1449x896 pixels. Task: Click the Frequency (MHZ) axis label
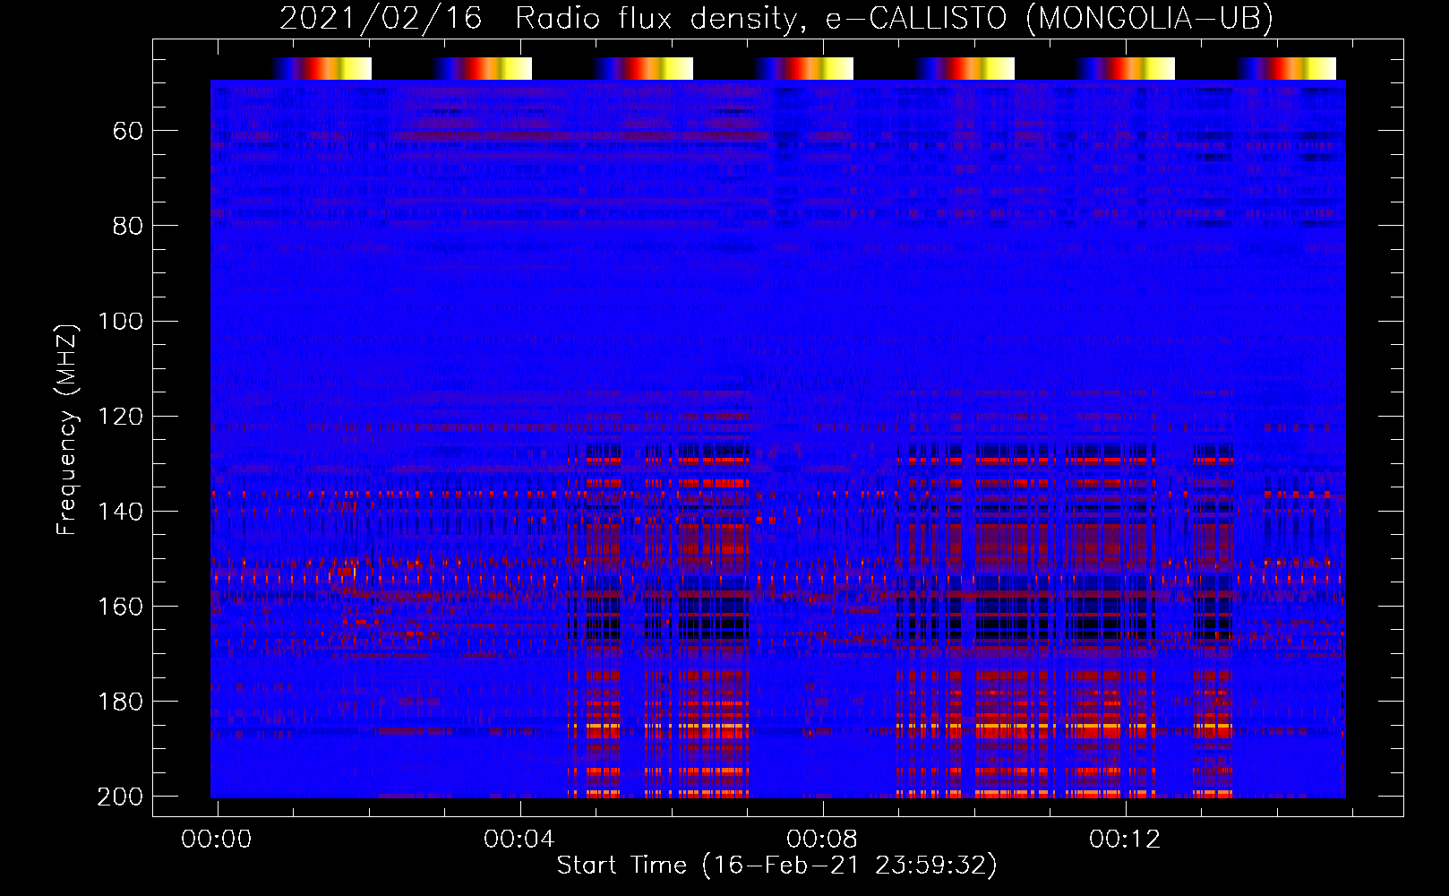(x=67, y=430)
